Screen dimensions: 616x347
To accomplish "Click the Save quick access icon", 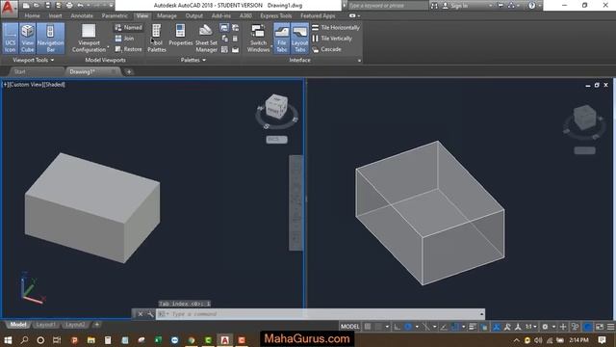I will (x=47, y=6).
